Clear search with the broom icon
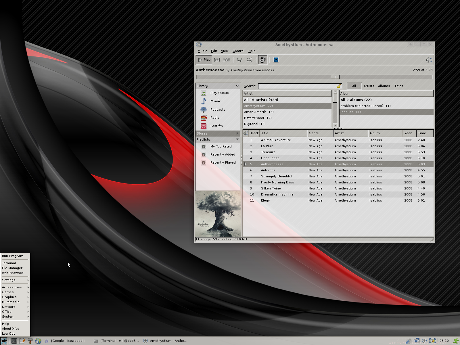 tap(339, 86)
